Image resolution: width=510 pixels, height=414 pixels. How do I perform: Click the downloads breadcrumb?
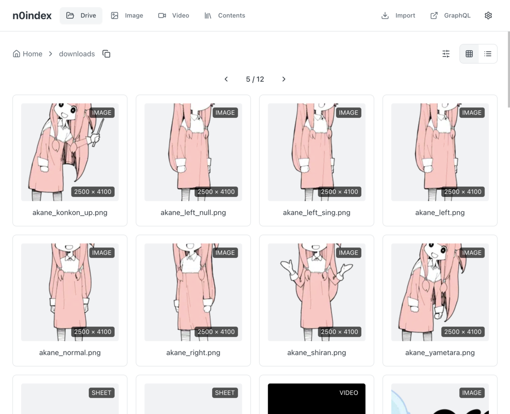pyautogui.click(x=77, y=54)
